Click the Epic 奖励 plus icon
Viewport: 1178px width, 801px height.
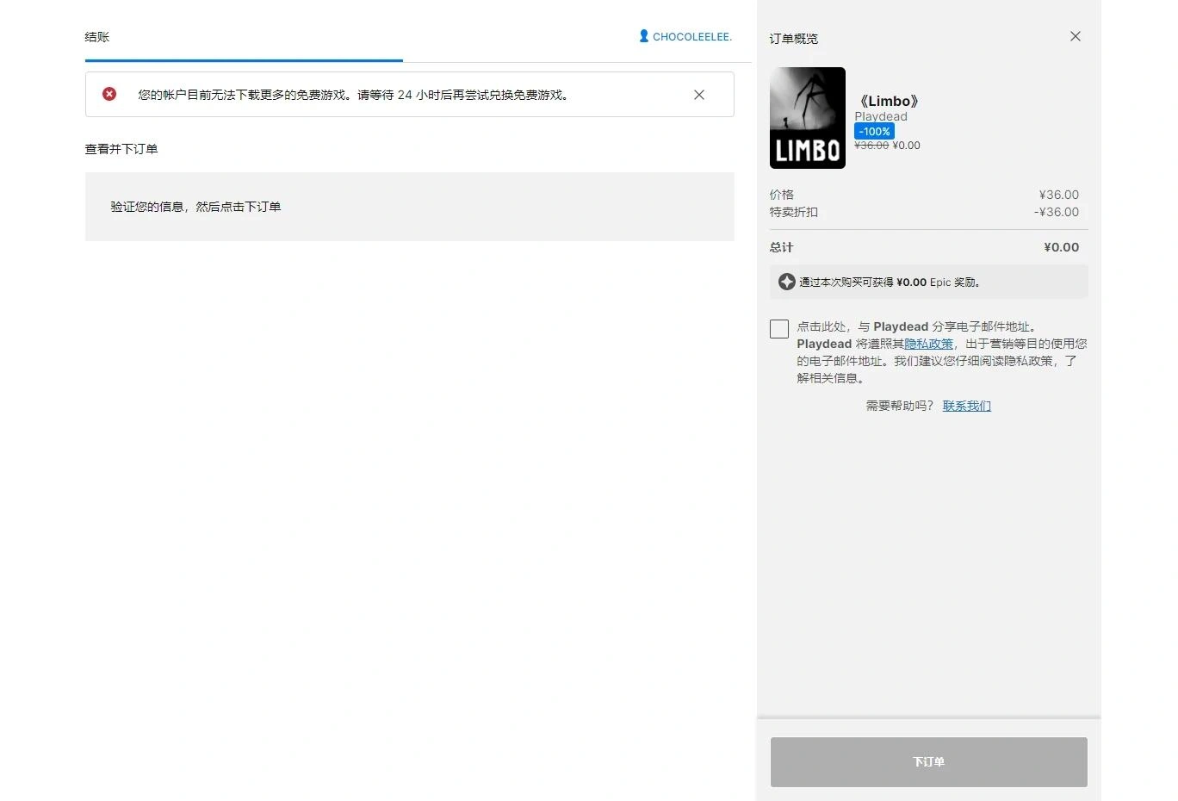[x=785, y=281]
